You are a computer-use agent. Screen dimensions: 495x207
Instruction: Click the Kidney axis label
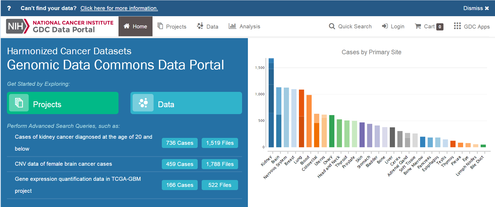click(266, 161)
